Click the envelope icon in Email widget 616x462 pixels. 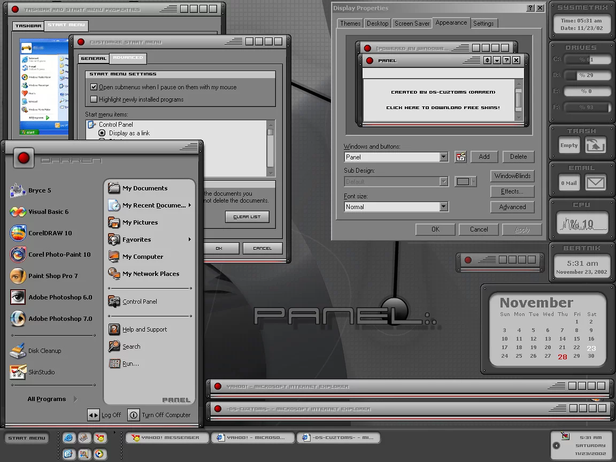[595, 183]
